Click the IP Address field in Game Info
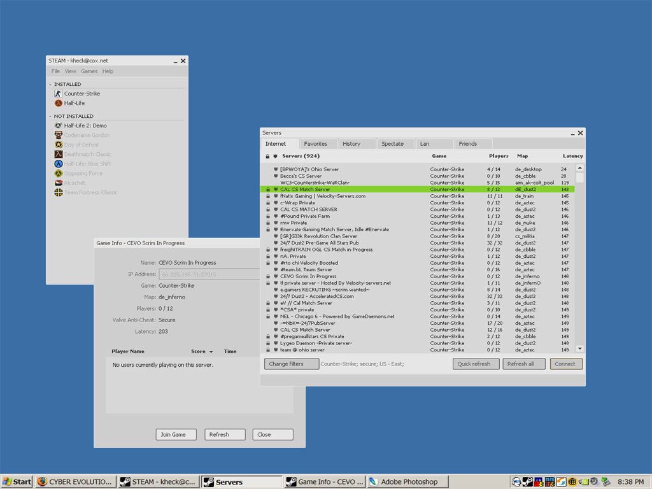This screenshot has height=489, width=652. click(x=209, y=274)
